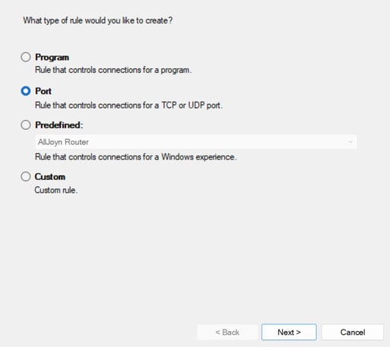Click the Windows experience description text
Viewport: 390px width, 347px height.
click(135, 157)
